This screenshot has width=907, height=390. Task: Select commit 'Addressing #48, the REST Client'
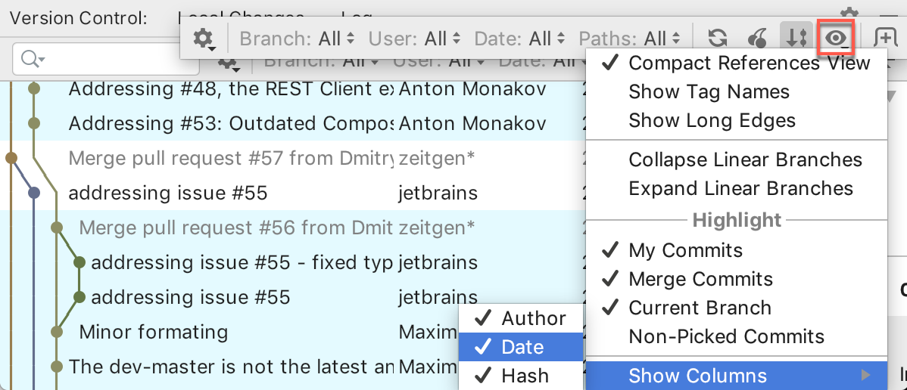(x=231, y=89)
